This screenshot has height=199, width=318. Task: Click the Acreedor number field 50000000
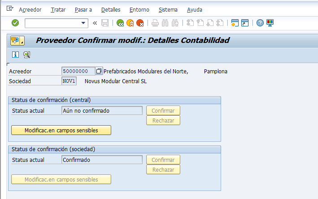78,71
